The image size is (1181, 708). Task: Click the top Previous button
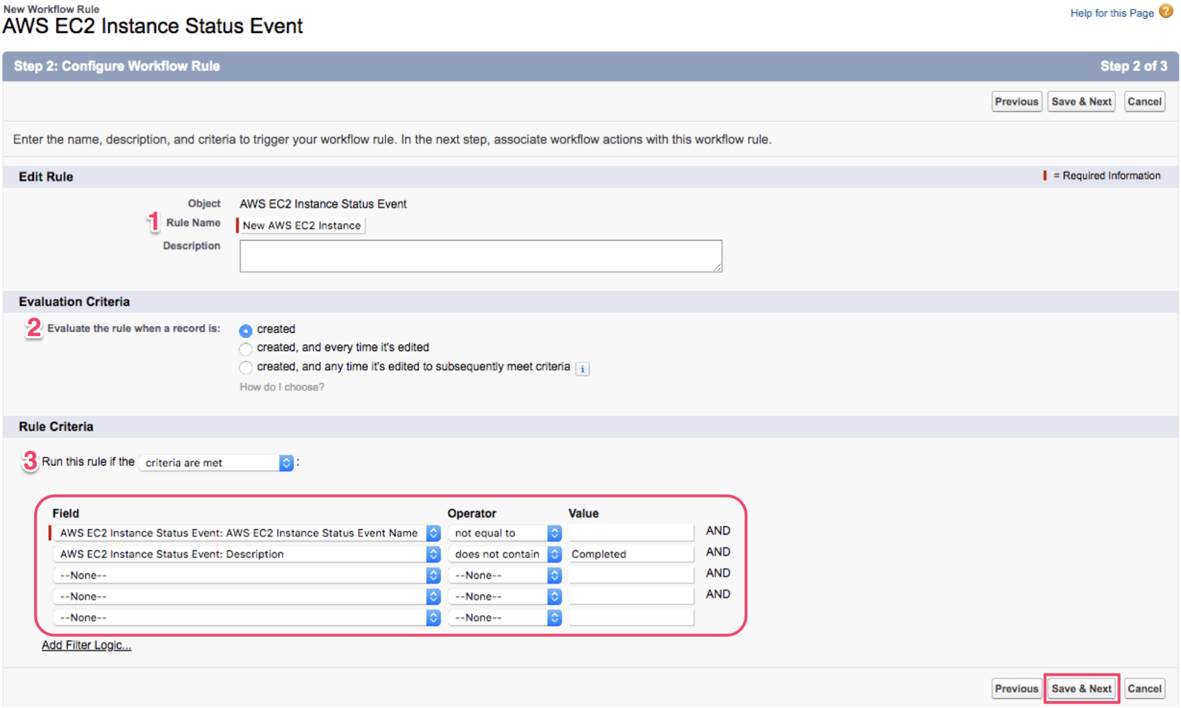1016,102
